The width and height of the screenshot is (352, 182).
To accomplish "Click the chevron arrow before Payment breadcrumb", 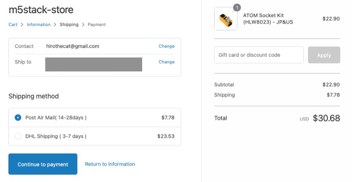I will click(83, 25).
